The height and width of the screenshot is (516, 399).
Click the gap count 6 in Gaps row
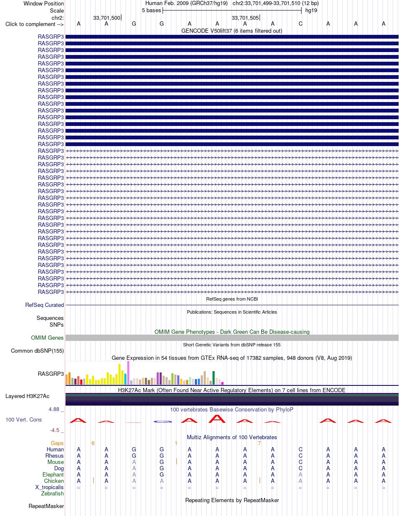click(93, 443)
